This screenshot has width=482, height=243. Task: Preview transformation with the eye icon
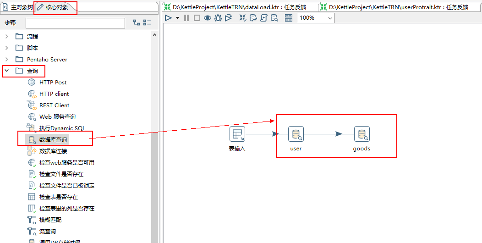coord(208,18)
